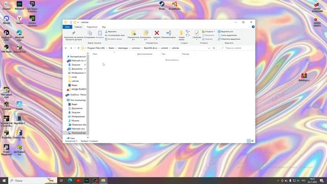This screenshot has width=327, height=184.
Task: Click Журнал in the Открыть group
Action: coord(207,39)
